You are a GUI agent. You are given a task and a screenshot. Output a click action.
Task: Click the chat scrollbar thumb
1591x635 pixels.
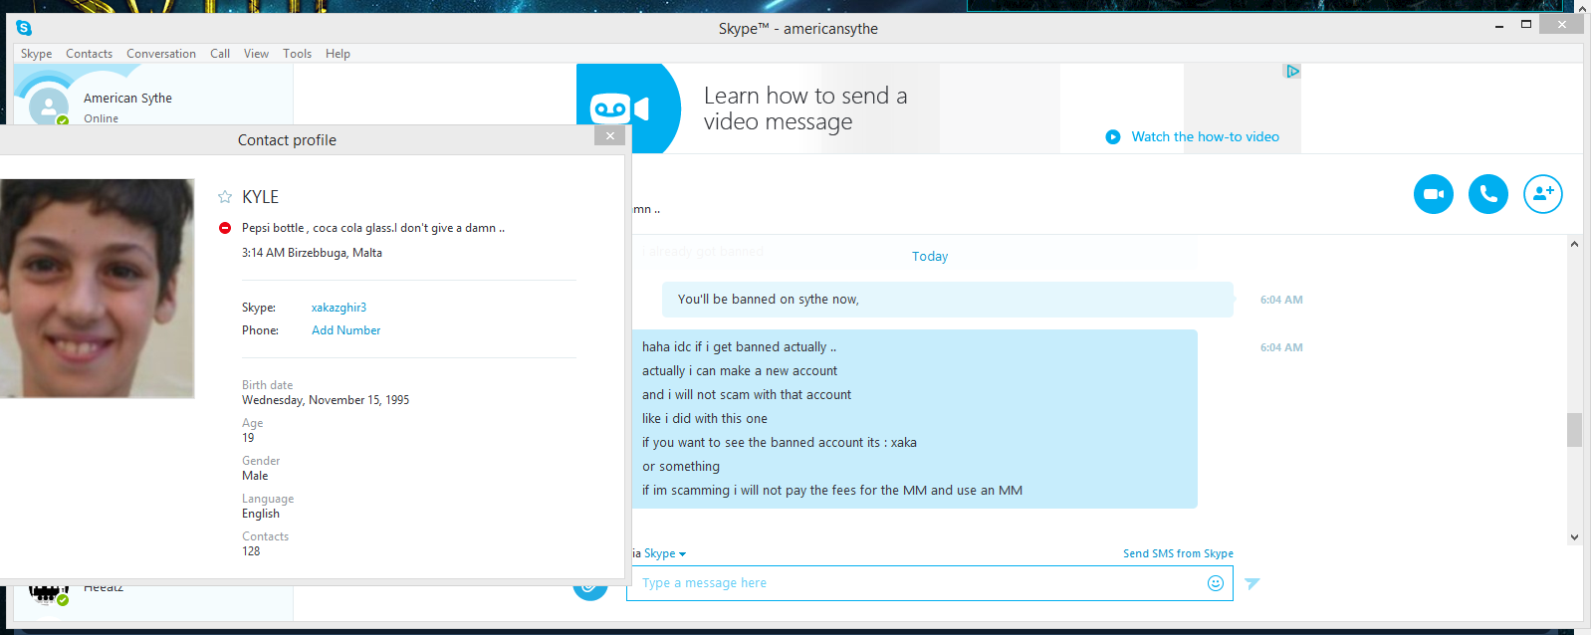click(x=1574, y=430)
